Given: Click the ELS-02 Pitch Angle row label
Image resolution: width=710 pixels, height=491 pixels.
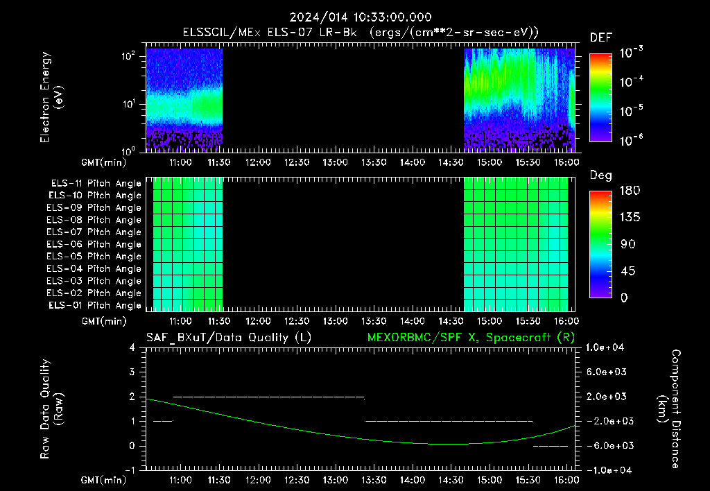Looking at the screenshot, I should 94,293.
